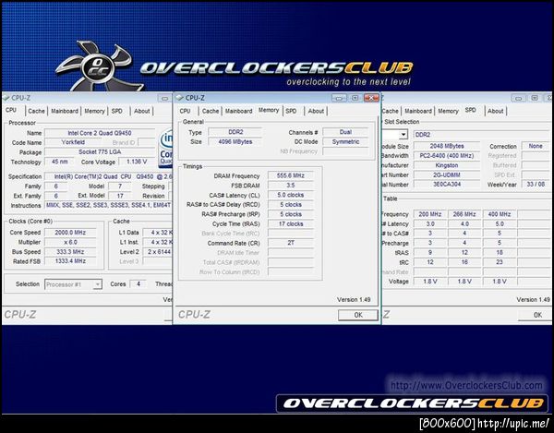Click the Command Rate value '2T'

(x=291, y=243)
